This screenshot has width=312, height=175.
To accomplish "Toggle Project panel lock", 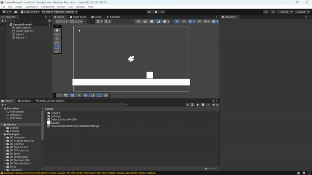I will tap(213, 101).
